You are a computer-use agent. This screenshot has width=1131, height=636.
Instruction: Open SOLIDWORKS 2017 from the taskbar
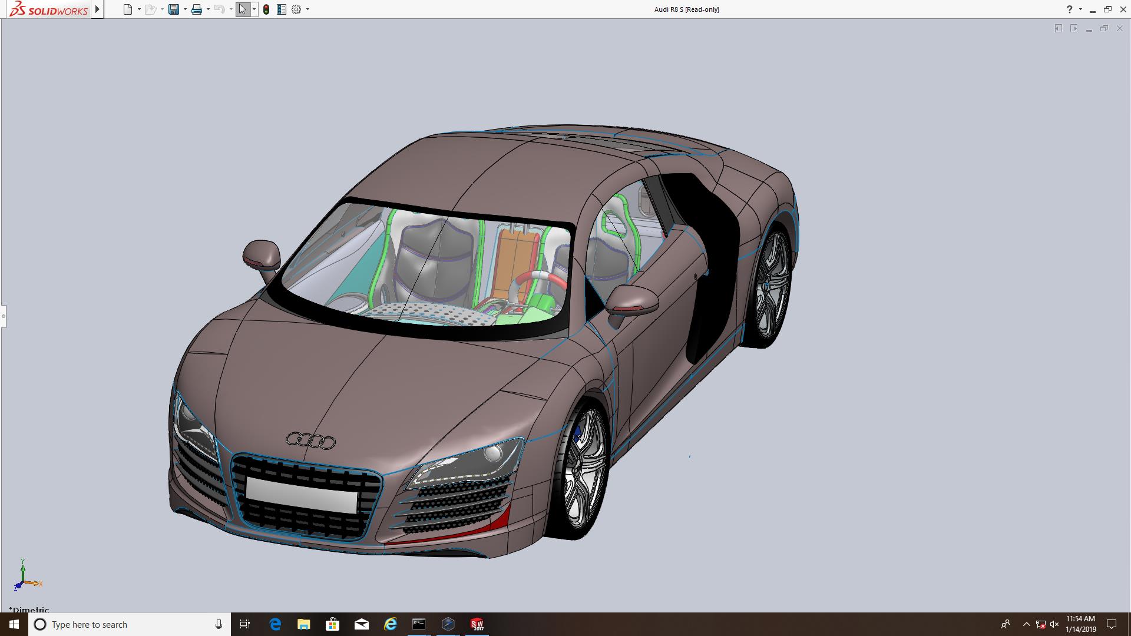pos(477,624)
